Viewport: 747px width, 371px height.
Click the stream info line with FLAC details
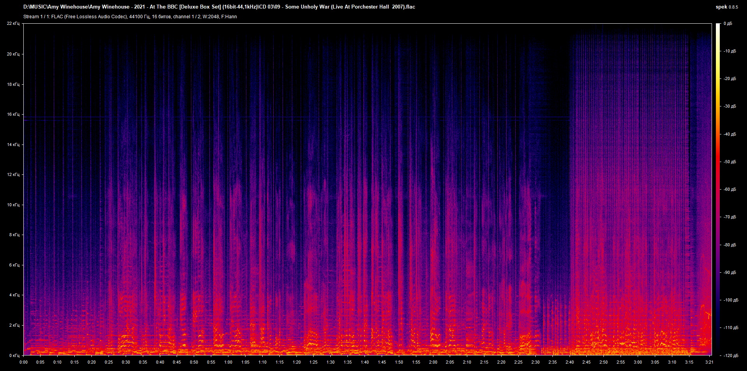130,17
